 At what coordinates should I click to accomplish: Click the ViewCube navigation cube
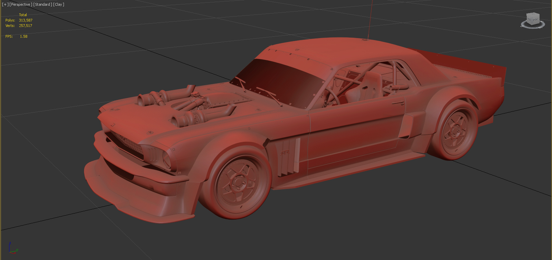(533, 18)
